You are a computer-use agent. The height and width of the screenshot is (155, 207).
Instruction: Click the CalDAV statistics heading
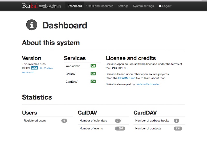tap(87, 113)
